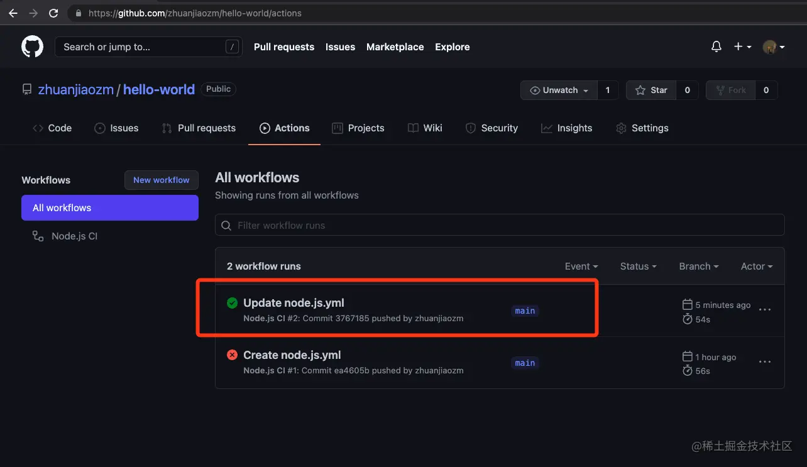
Task: Select All workflows in the sidebar
Action: [110, 208]
